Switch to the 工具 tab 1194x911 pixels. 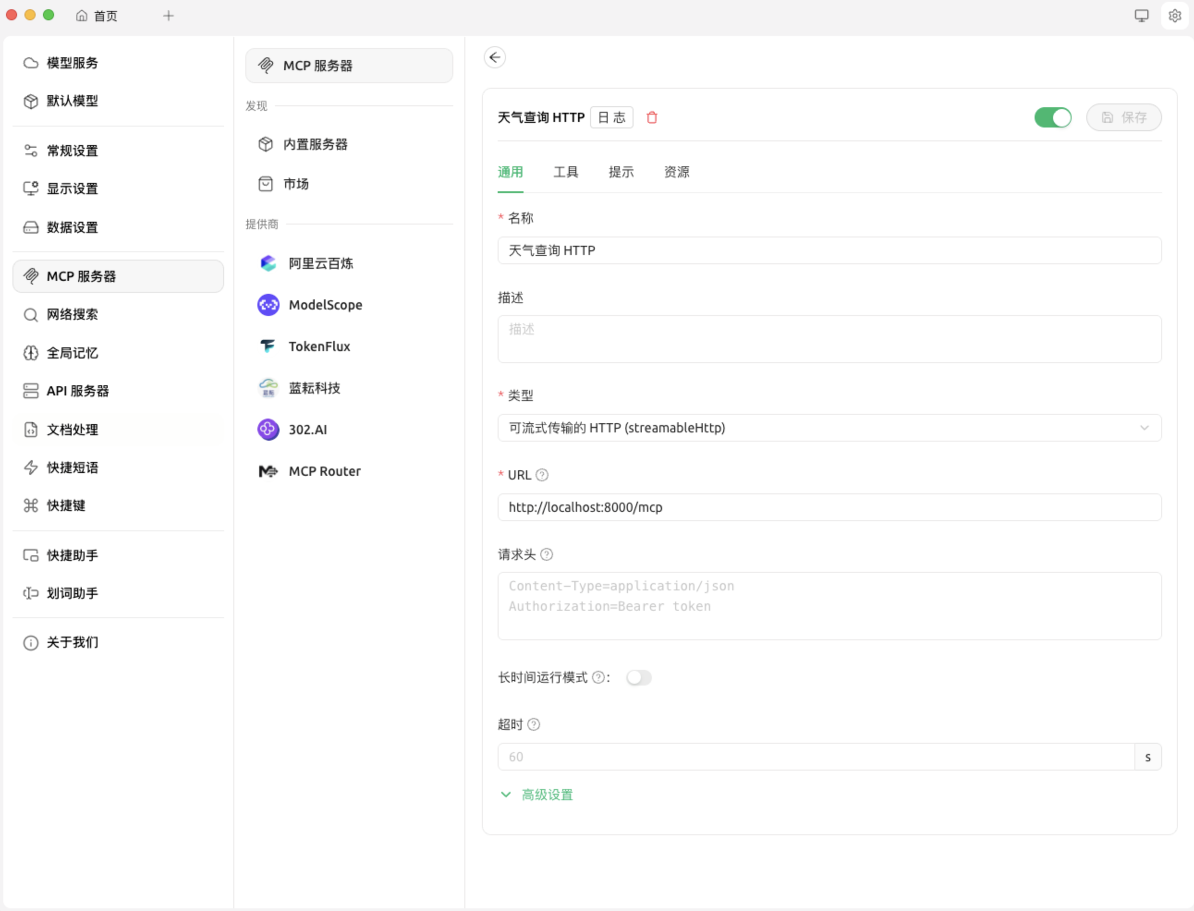click(x=566, y=172)
